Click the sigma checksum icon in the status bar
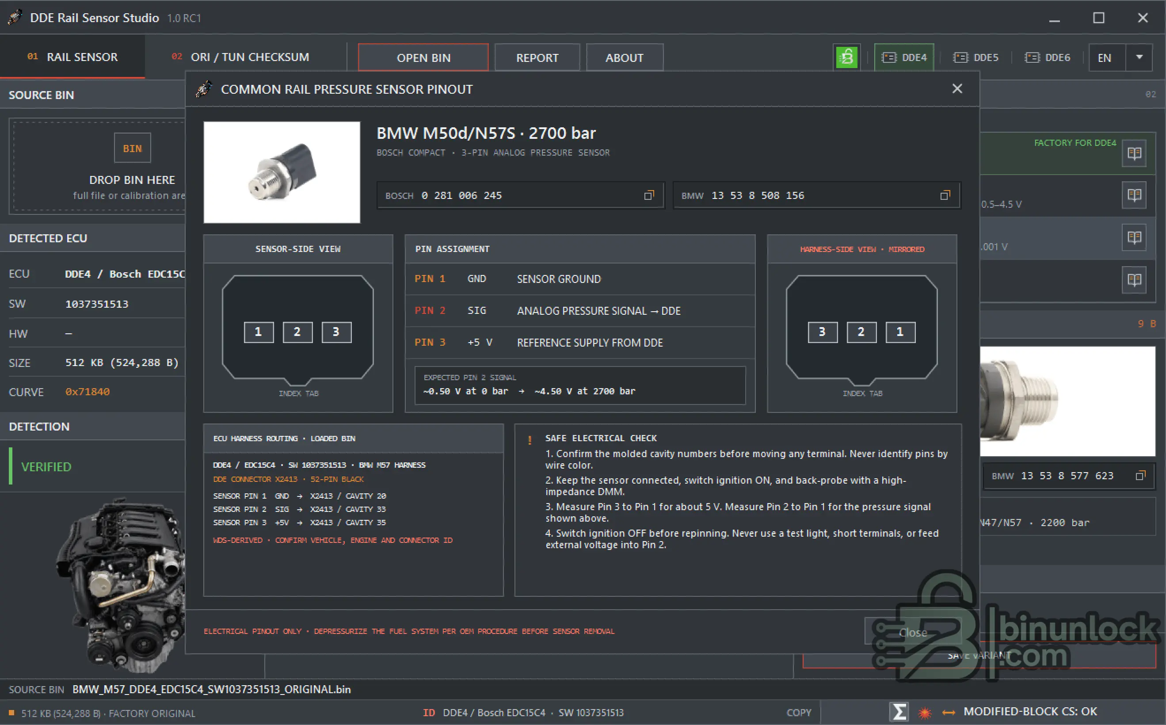Screen dimensions: 1166x725 tap(899, 712)
